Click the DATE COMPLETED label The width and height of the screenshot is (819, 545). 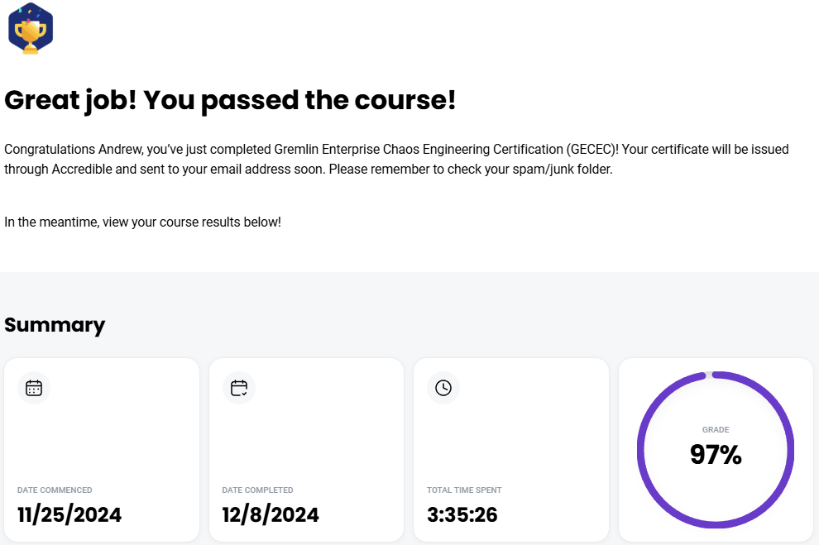pyautogui.click(x=257, y=490)
